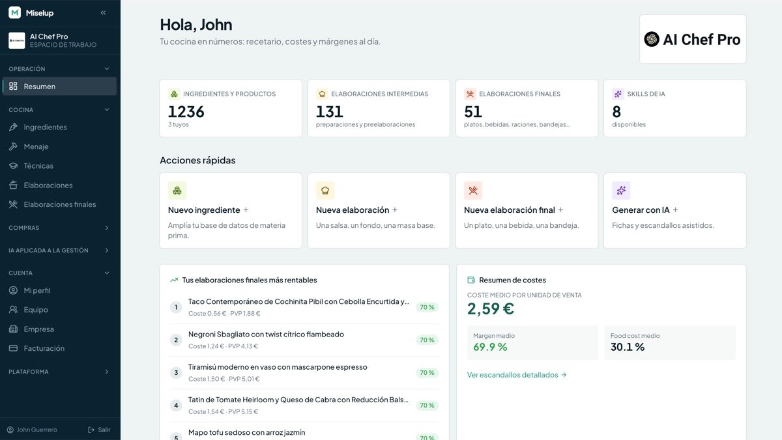
Task: Click the AI Chef Pro logo thumbnail
Action: pos(693,39)
